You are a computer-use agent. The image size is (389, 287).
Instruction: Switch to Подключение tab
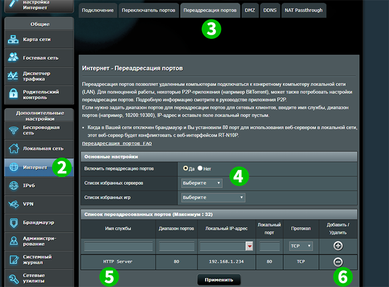tap(98, 10)
